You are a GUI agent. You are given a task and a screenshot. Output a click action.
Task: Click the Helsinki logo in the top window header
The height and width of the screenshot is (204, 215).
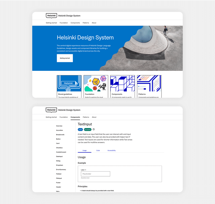pyautogui.click(x=51, y=16)
